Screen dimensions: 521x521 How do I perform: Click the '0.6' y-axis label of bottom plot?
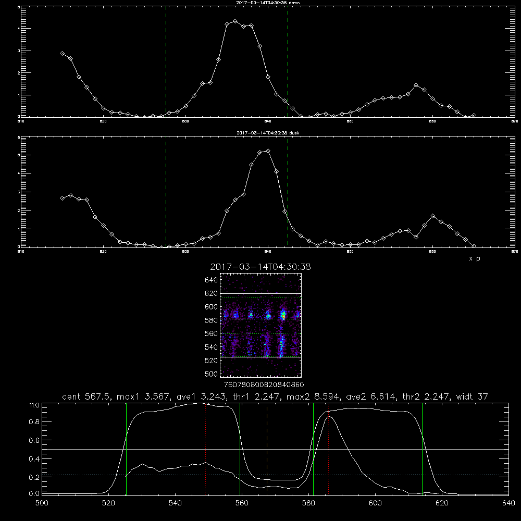click(x=34, y=440)
